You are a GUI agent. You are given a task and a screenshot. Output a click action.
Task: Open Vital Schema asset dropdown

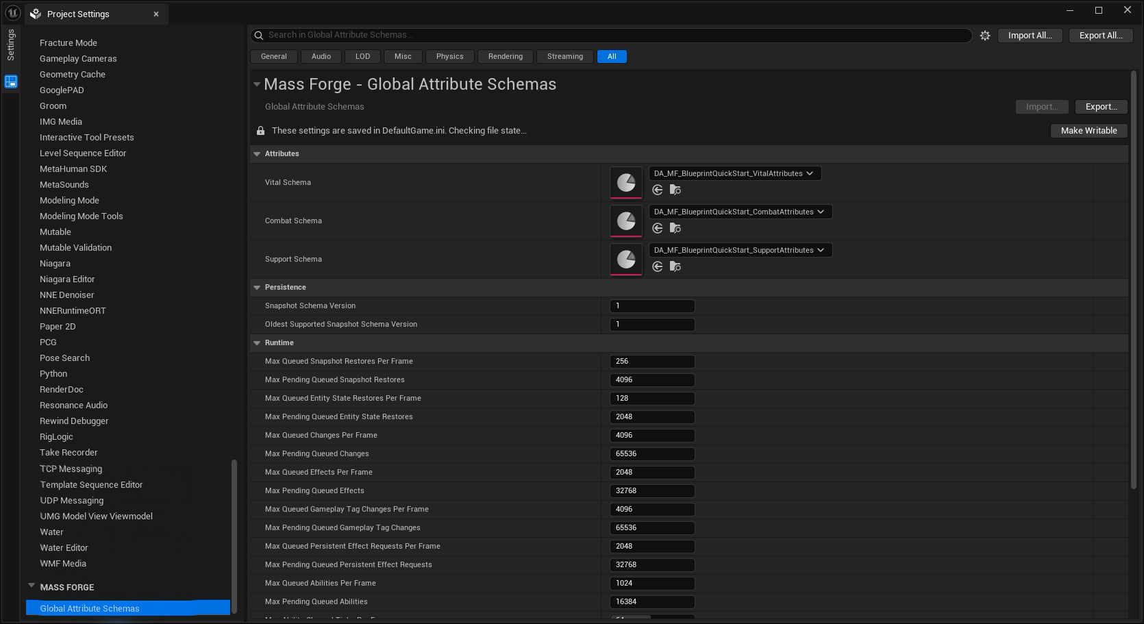point(735,174)
